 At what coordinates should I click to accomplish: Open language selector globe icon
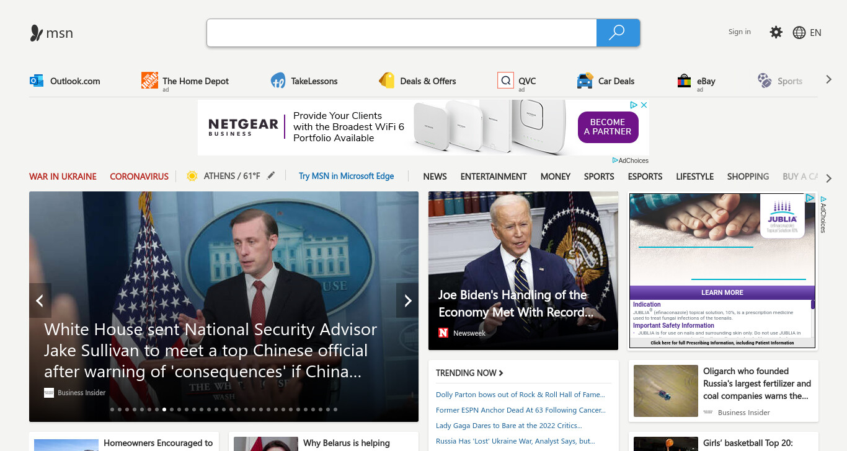point(799,33)
